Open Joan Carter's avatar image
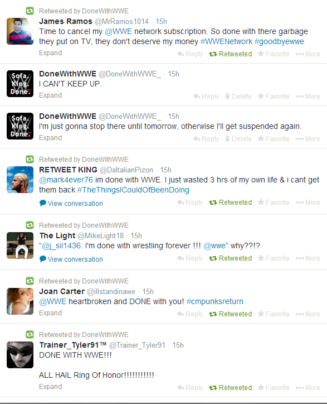The image size is (327, 404). [x=20, y=301]
